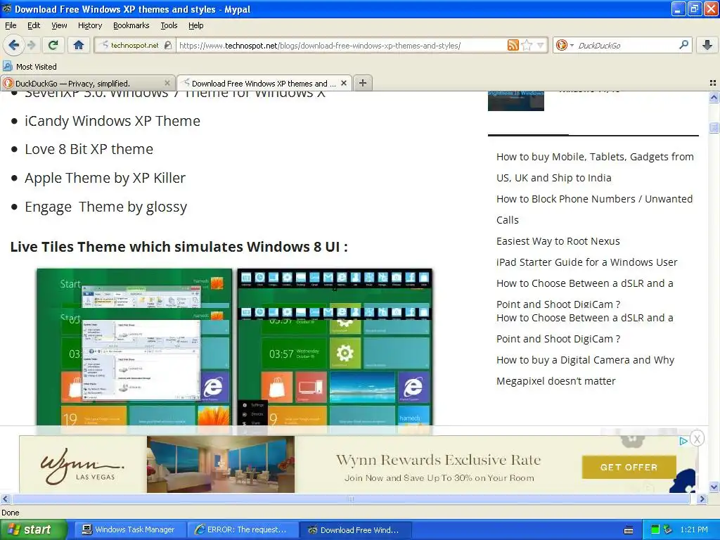Open the search engine selector dropdown
This screenshot has width=720, height=540.
[x=565, y=45]
